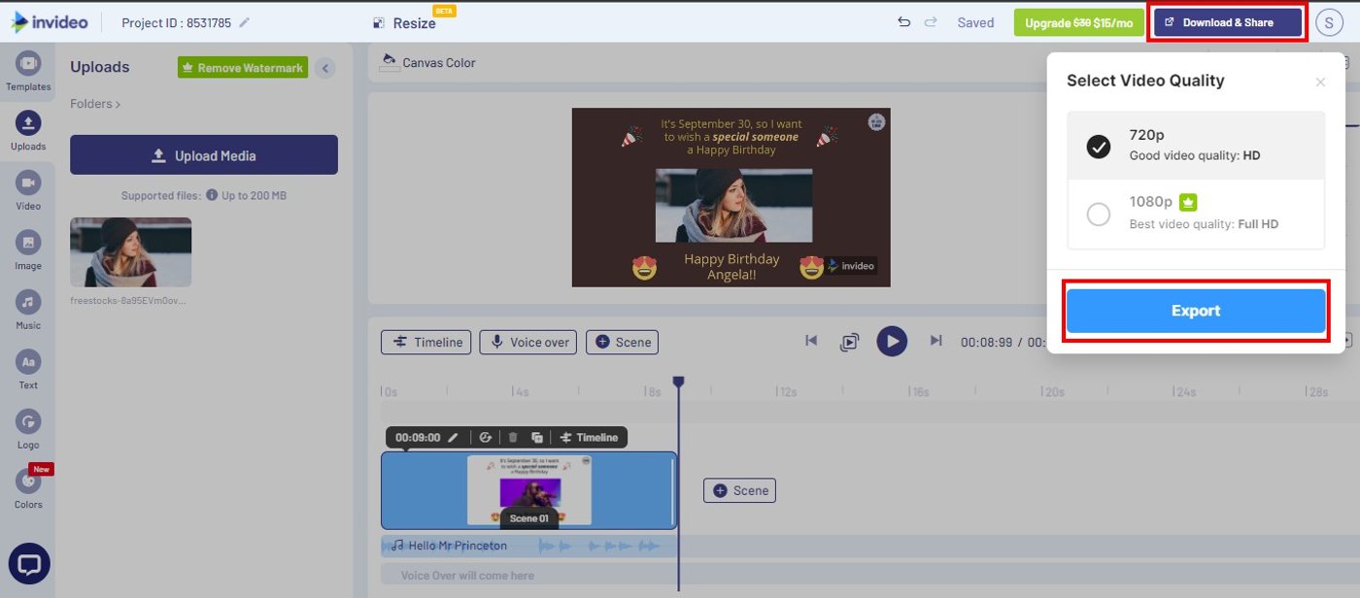Play the video preview
This screenshot has height=598, width=1360.
click(x=892, y=341)
